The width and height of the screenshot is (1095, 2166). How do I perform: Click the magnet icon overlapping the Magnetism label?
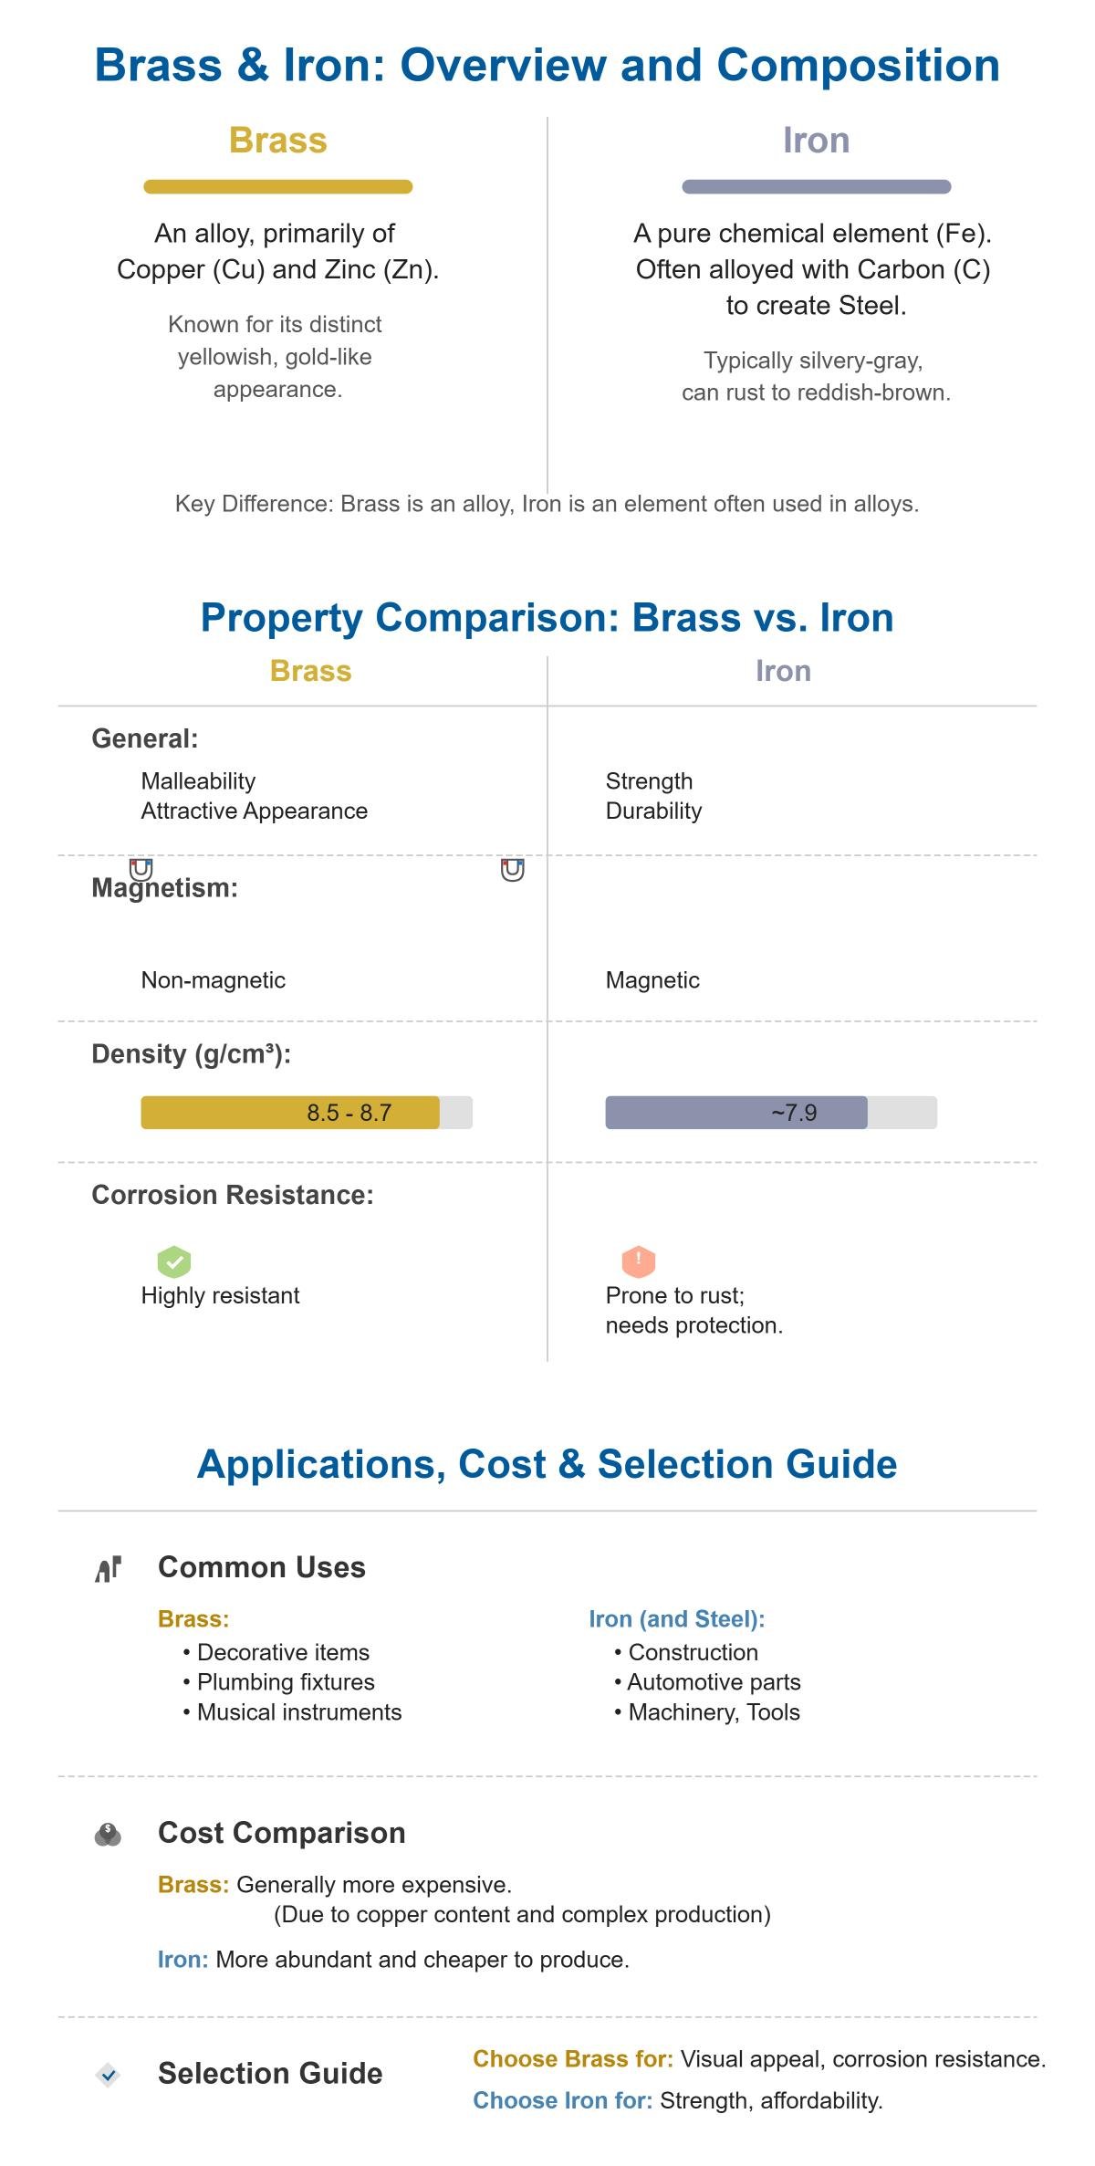(141, 869)
